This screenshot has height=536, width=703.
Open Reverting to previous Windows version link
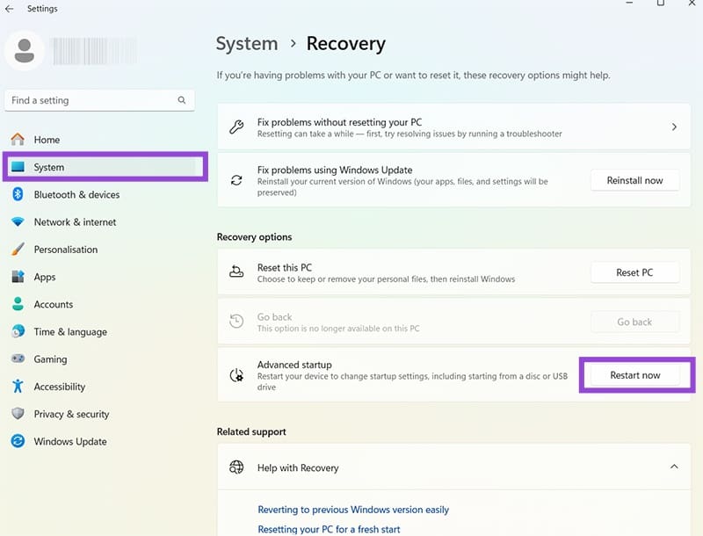click(353, 510)
